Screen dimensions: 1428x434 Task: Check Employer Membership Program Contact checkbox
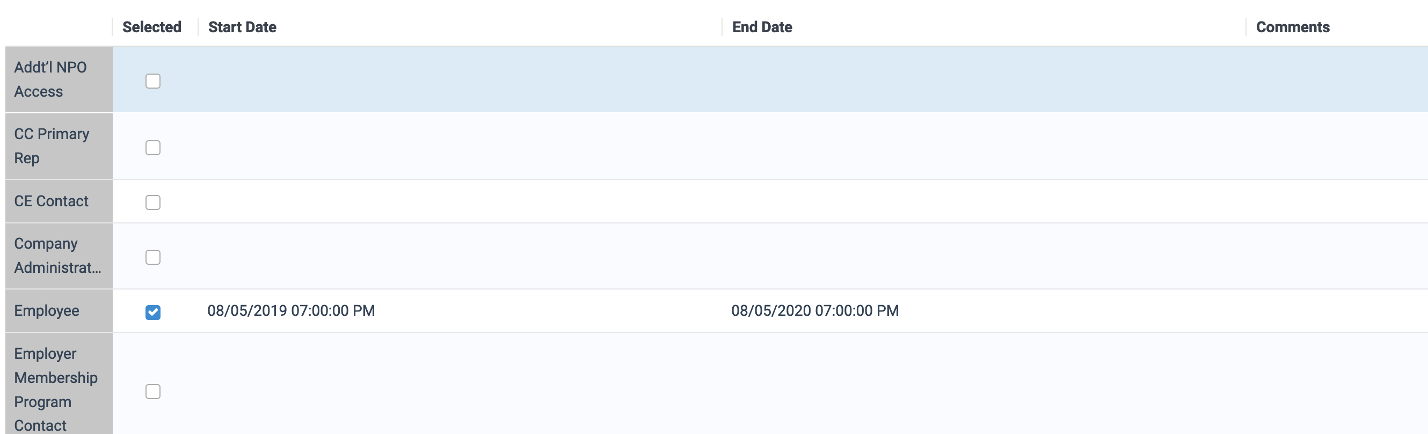click(x=153, y=392)
